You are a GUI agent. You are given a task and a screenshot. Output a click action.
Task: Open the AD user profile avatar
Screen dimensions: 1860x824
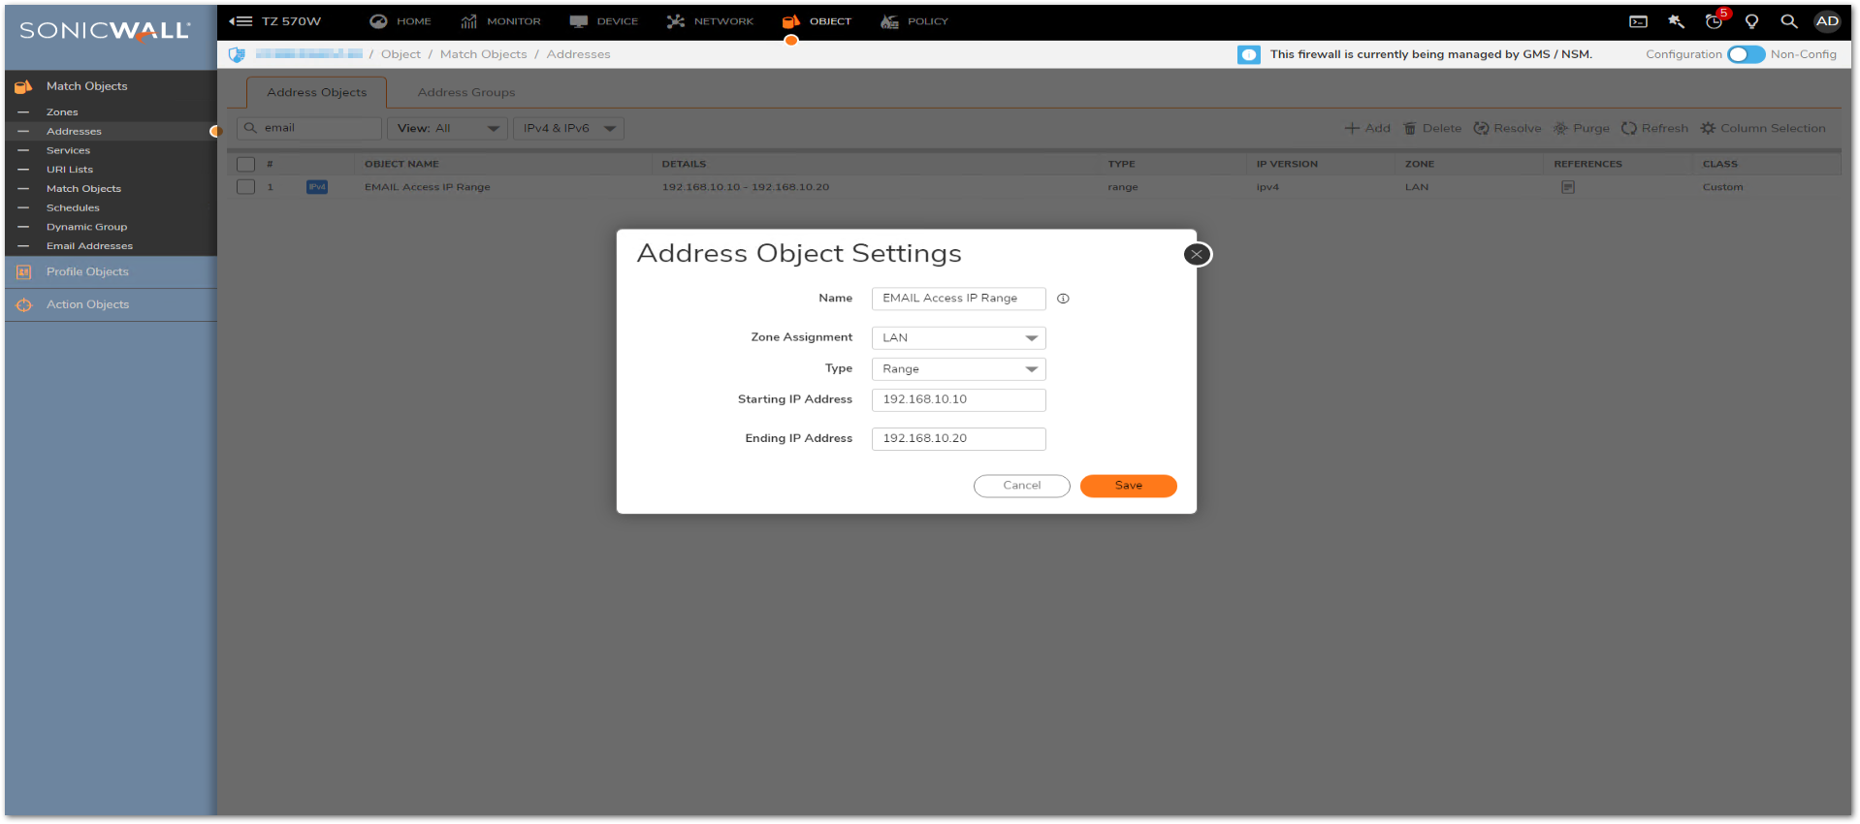[x=1827, y=21]
